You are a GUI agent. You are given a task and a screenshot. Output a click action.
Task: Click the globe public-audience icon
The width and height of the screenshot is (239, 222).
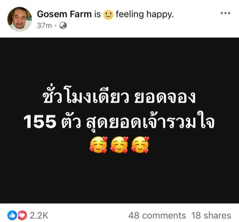[x=63, y=25]
